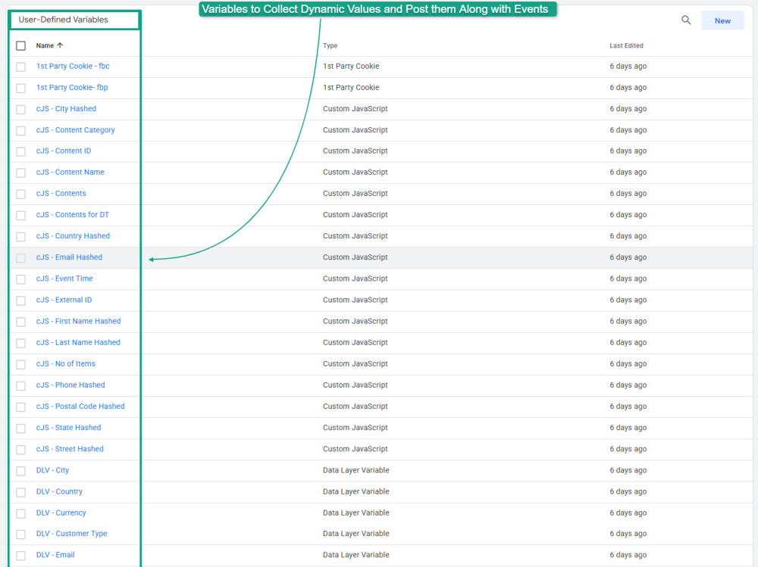Check the box for 1st Party Cookie - fbc
Screen dimensions: 758x567
[x=20, y=67]
